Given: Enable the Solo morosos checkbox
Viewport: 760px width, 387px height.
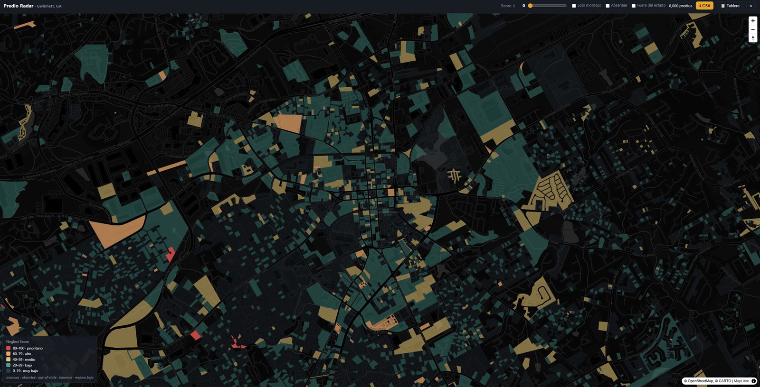Looking at the screenshot, I should [x=574, y=6].
